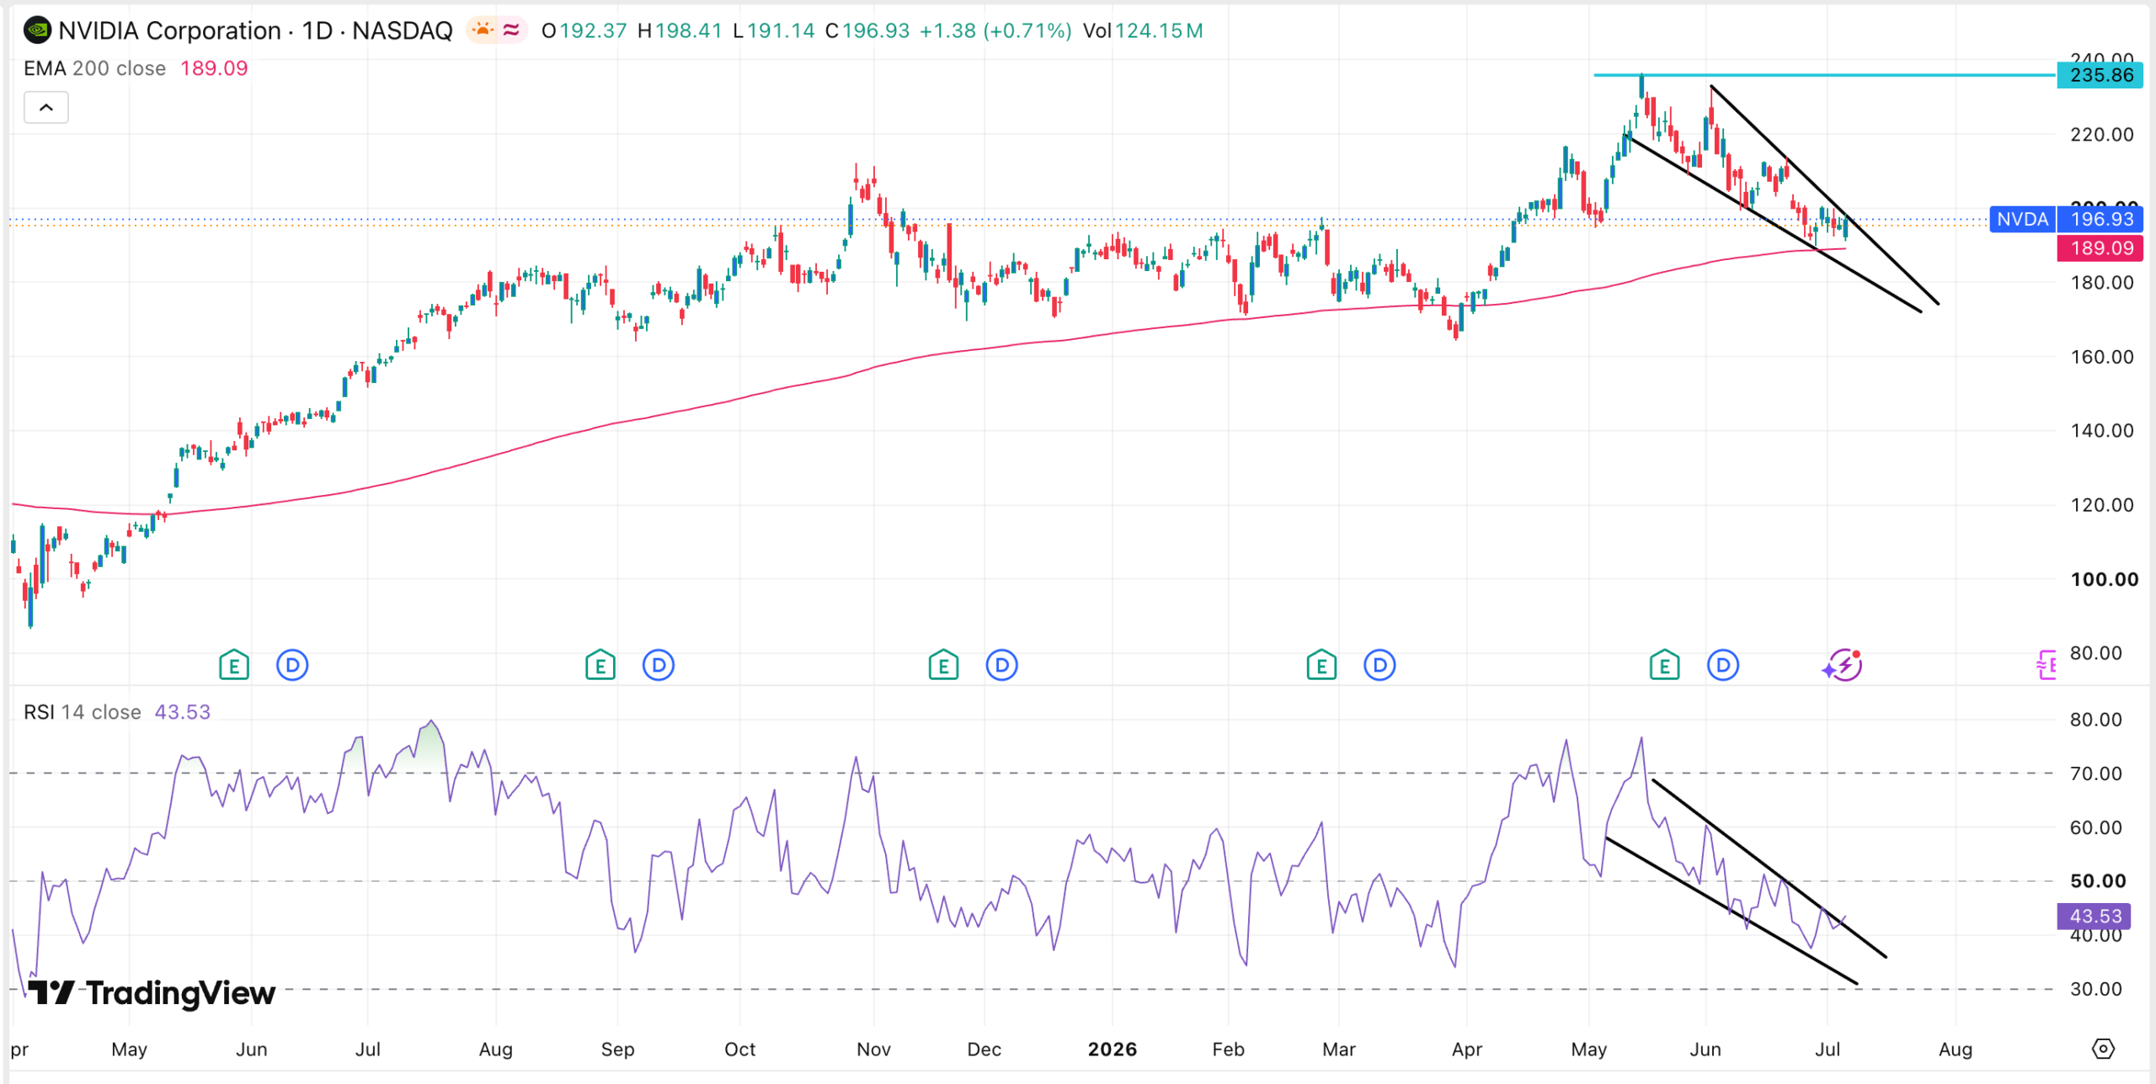Click the pink approximate-data icon beside NASDAQ
Viewport: 2156px width, 1084px height.
click(x=511, y=30)
